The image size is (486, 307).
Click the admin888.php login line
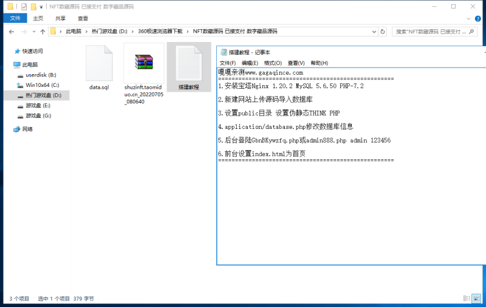[x=304, y=140]
